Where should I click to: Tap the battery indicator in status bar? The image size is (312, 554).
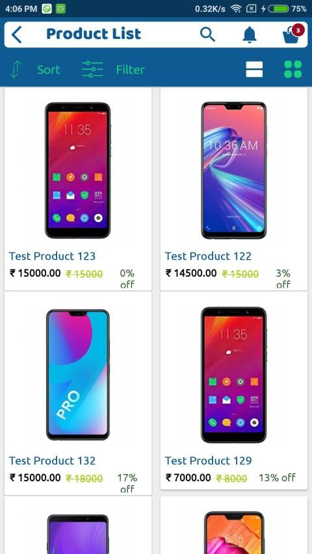tap(279, 8)
